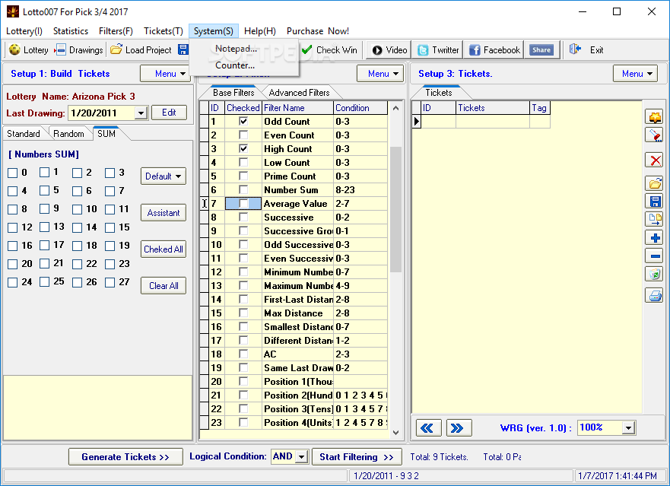Viewport: 670px width, 486px height.
Task: Click the Exit door icon
Action: 575,49
